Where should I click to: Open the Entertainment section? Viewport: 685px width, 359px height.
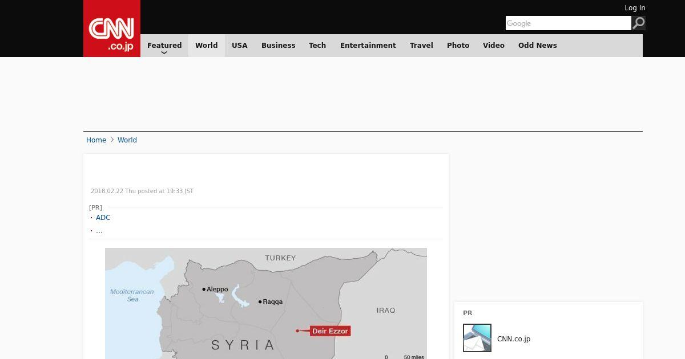pos(368,46)
